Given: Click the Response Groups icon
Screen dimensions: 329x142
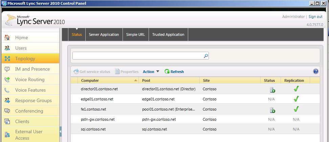Looking at the screenshot, I should 7,100.
